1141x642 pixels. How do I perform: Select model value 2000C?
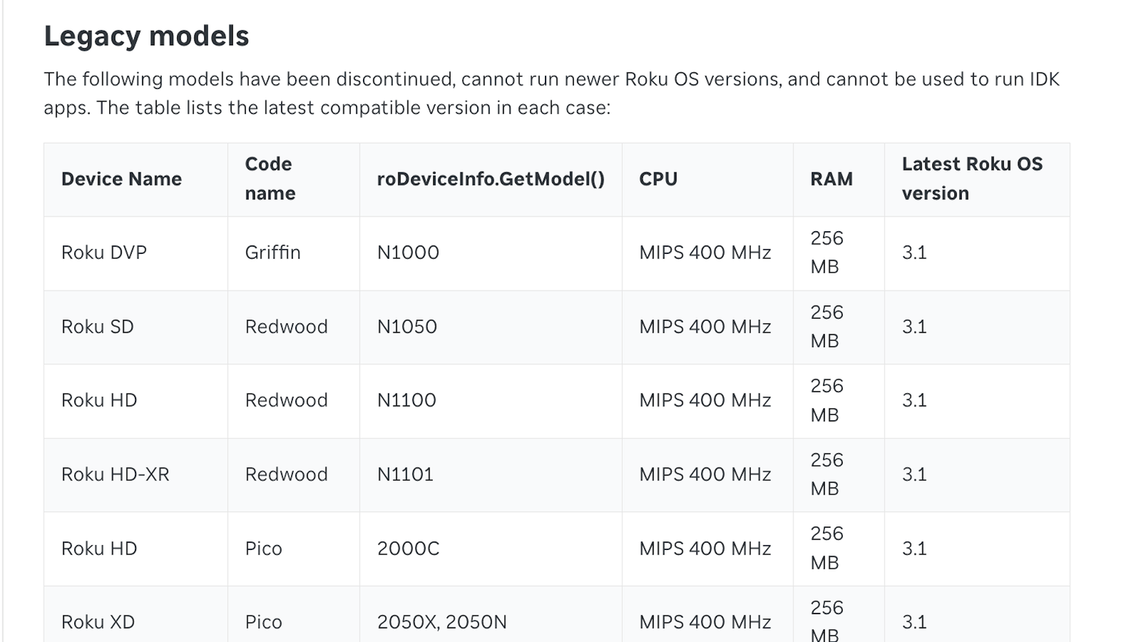pyautogui.click(x=408, y=549)
